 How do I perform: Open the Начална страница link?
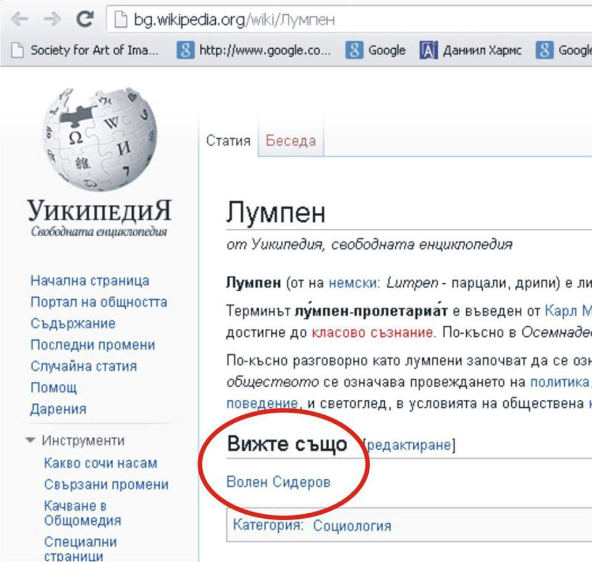90,281
